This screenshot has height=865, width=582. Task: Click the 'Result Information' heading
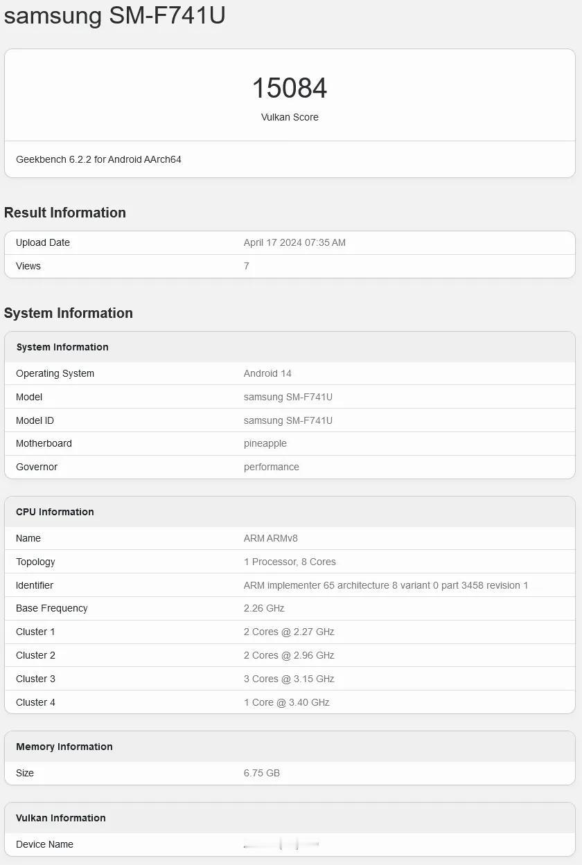pos(65,213)
